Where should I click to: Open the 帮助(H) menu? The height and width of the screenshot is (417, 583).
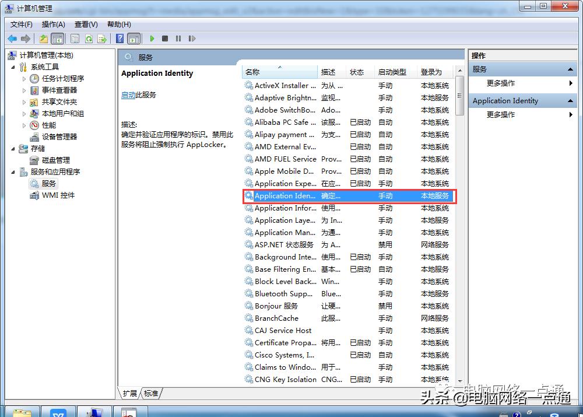[x=119, y=24]
